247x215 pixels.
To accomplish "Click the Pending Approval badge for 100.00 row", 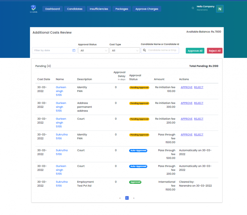I will (139, 88).
